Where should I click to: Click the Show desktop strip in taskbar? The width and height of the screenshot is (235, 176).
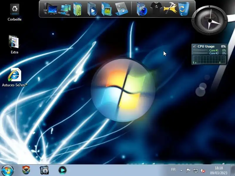[x=233, y=170]
